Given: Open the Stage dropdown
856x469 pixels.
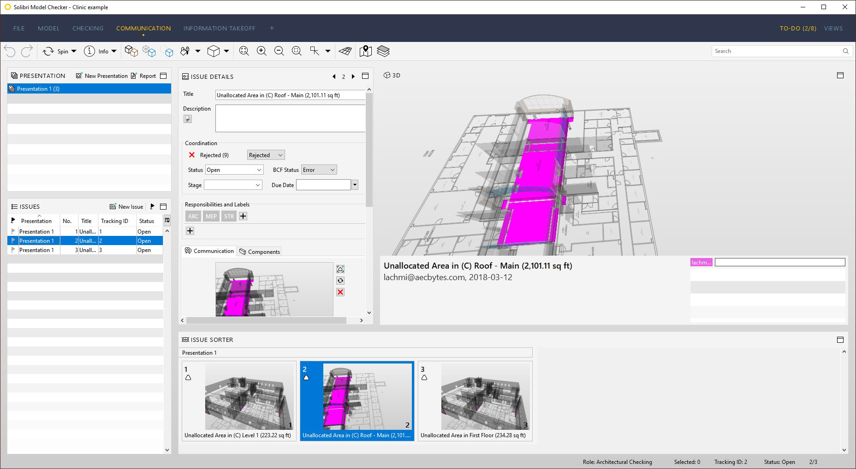Looking at the screenshot, I should 233,185.
